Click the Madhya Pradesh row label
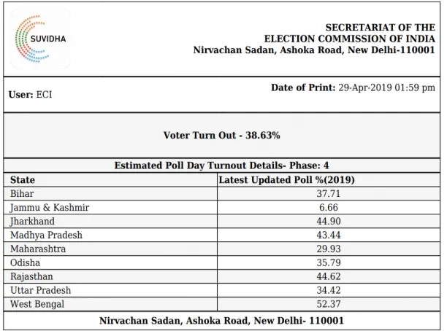 (x=47, y=235)
